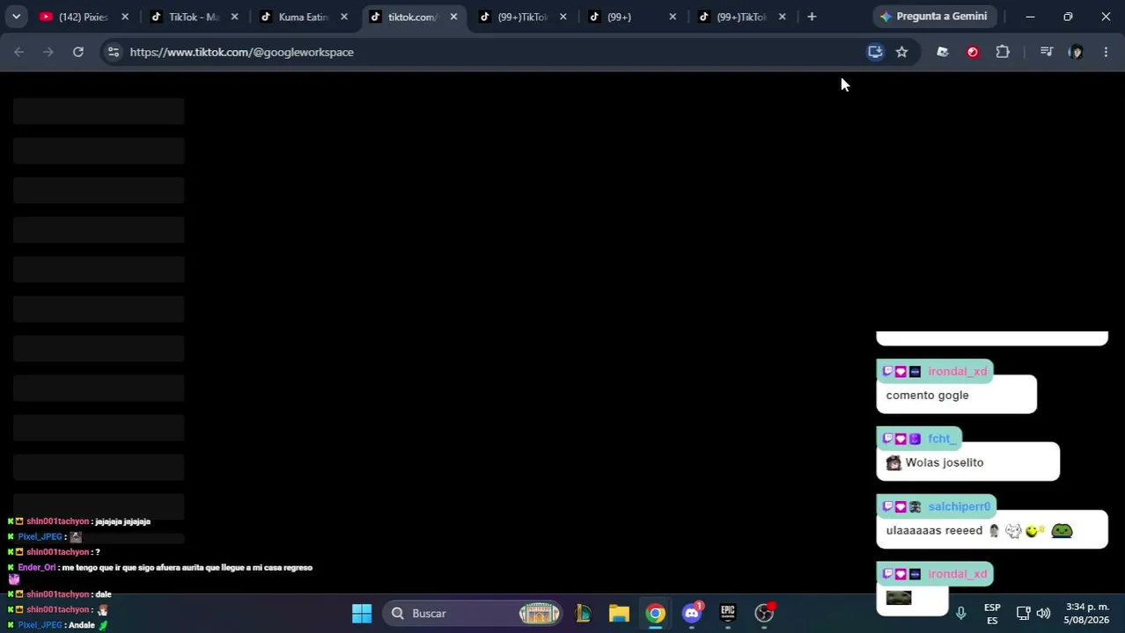Open the Roblox-style extension icon
This screenshot has height=633, width=1125.
tap(943, 52)
